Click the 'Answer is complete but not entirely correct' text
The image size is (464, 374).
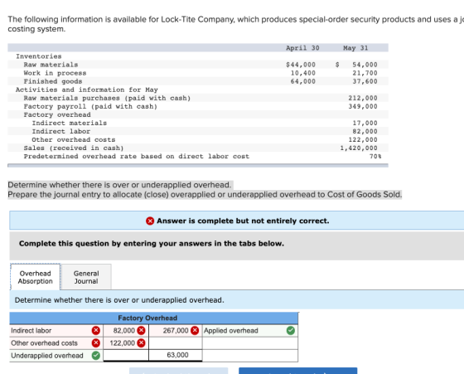coord(243,221)
